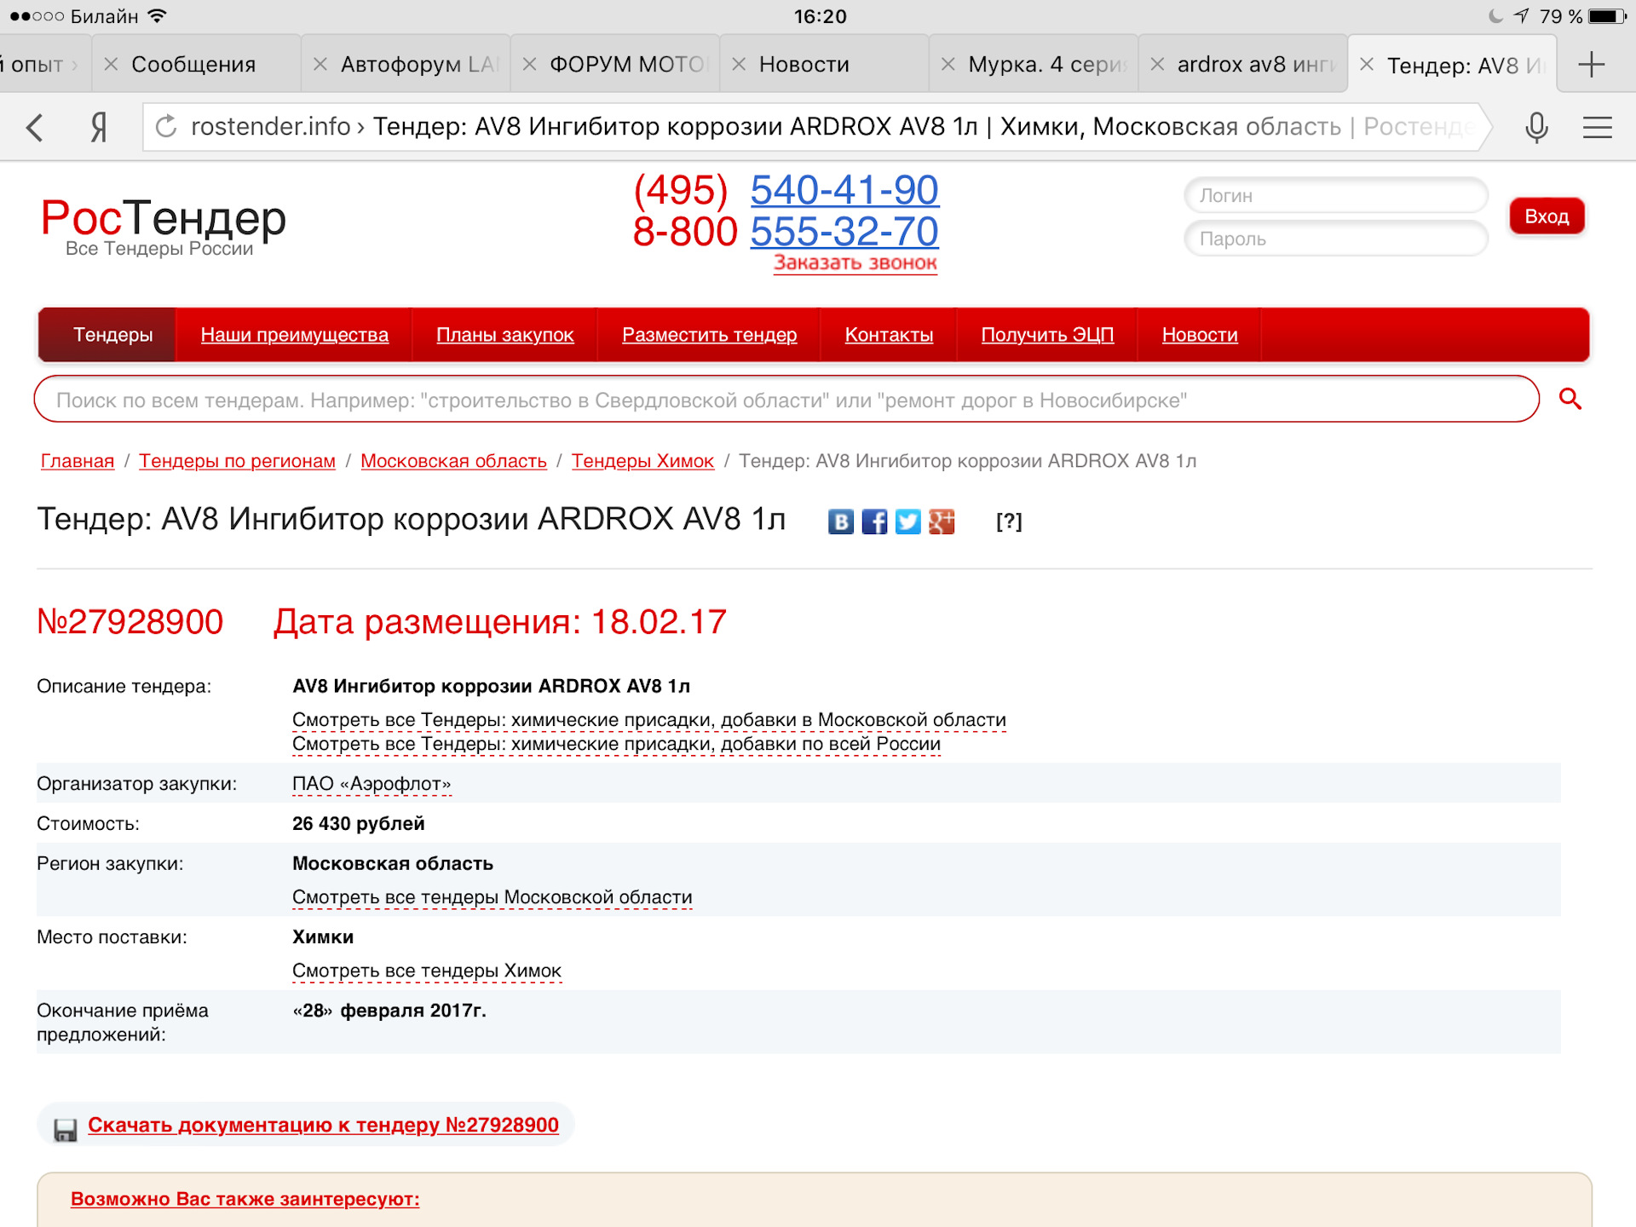Tap the browser back arrow
The height and width of the screenshot is (1227, 1636).
[35, 128]
